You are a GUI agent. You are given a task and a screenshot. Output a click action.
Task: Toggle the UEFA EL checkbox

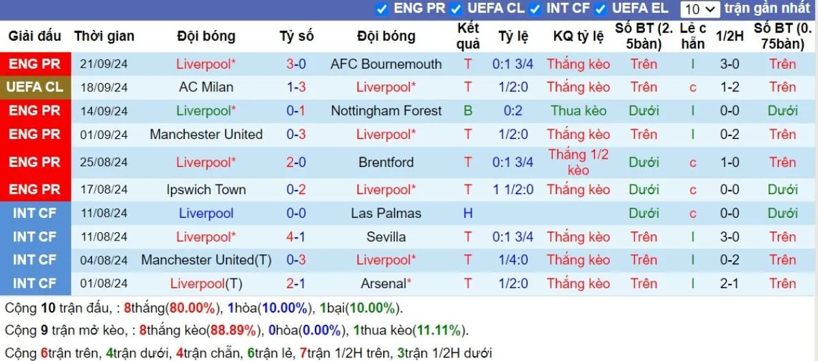tap(601, 9)
